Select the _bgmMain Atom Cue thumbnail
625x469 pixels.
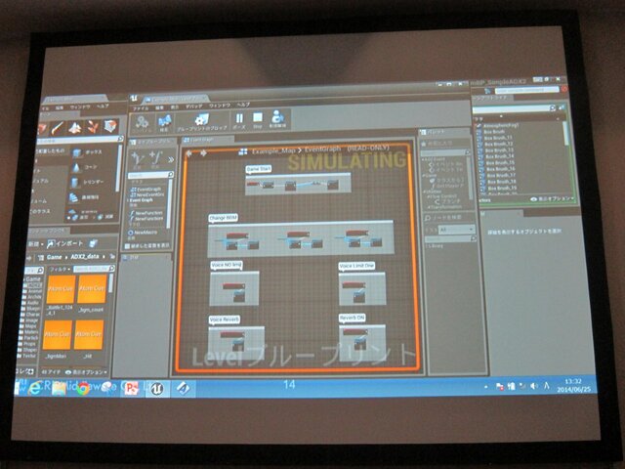58,334
